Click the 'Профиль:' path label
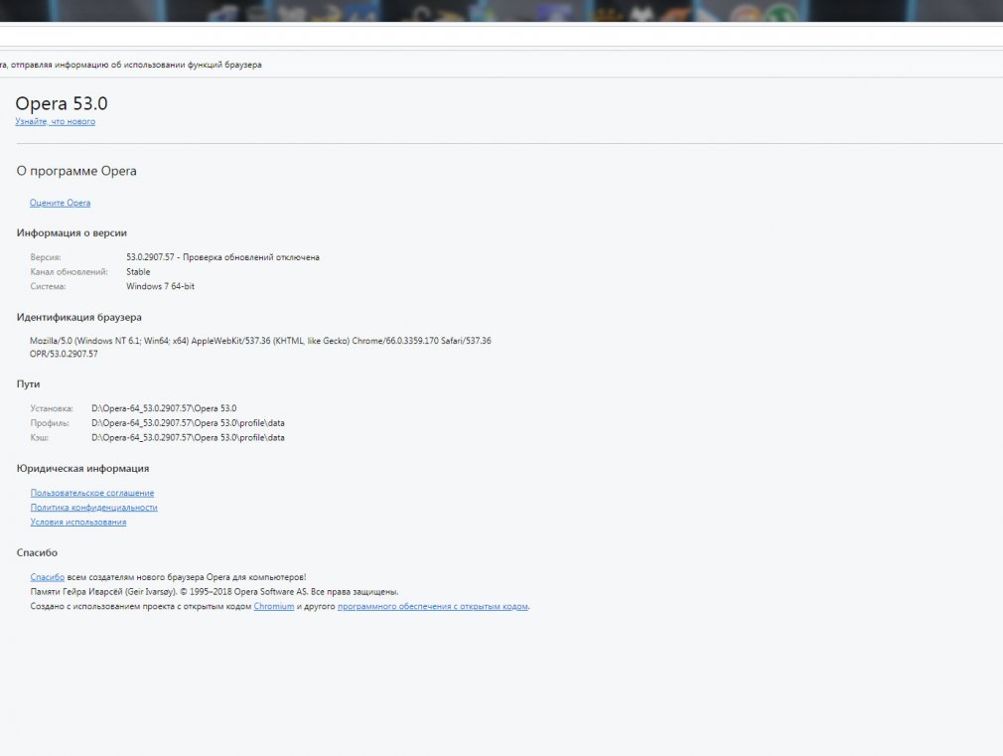 pos(50,423)
